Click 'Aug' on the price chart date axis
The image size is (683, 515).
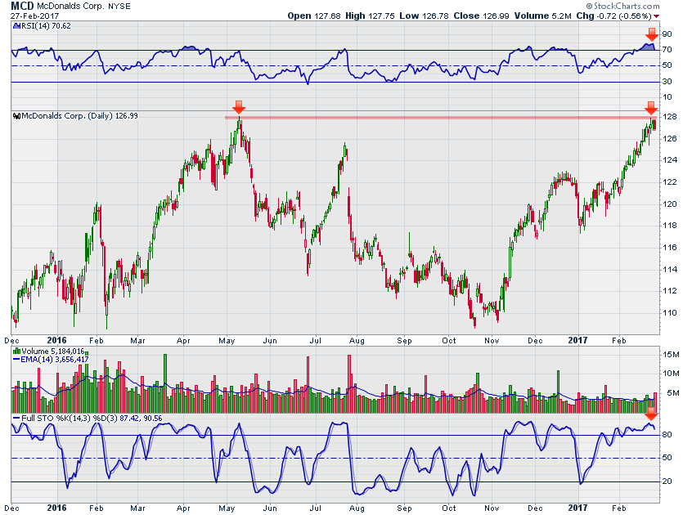(x=357, y=341)
